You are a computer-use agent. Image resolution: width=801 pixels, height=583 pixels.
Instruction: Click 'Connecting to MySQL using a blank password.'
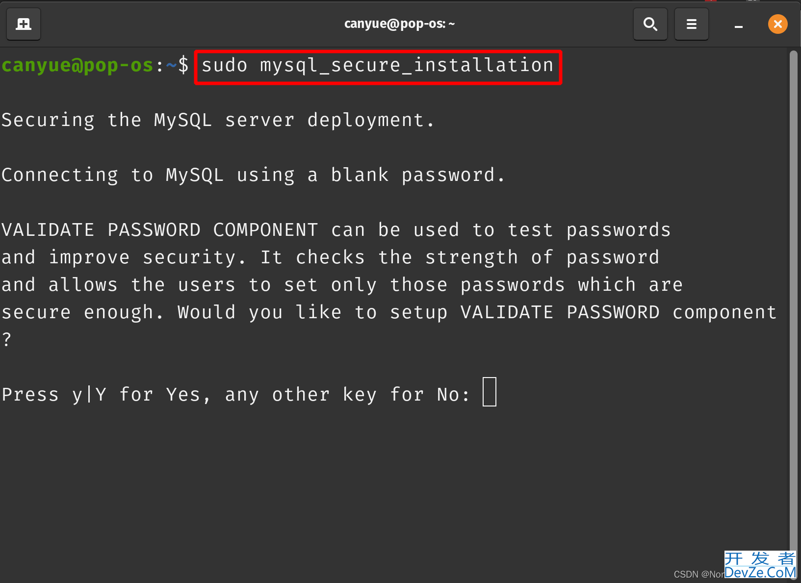coord(253,176)
